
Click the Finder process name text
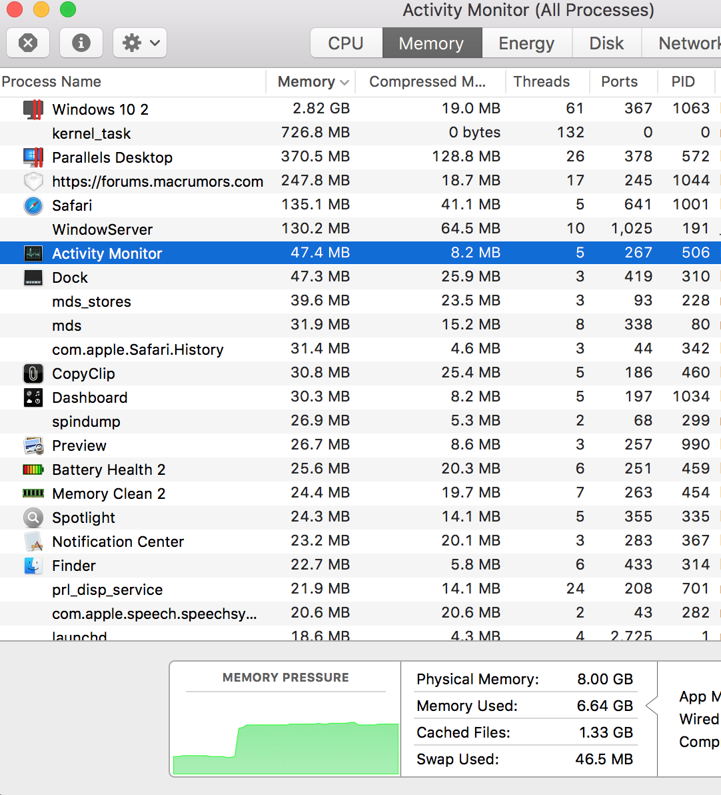point(74,566)
